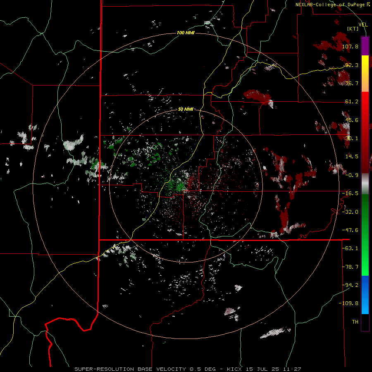Click the VEL legend title
372x372 pixels.
363,24
